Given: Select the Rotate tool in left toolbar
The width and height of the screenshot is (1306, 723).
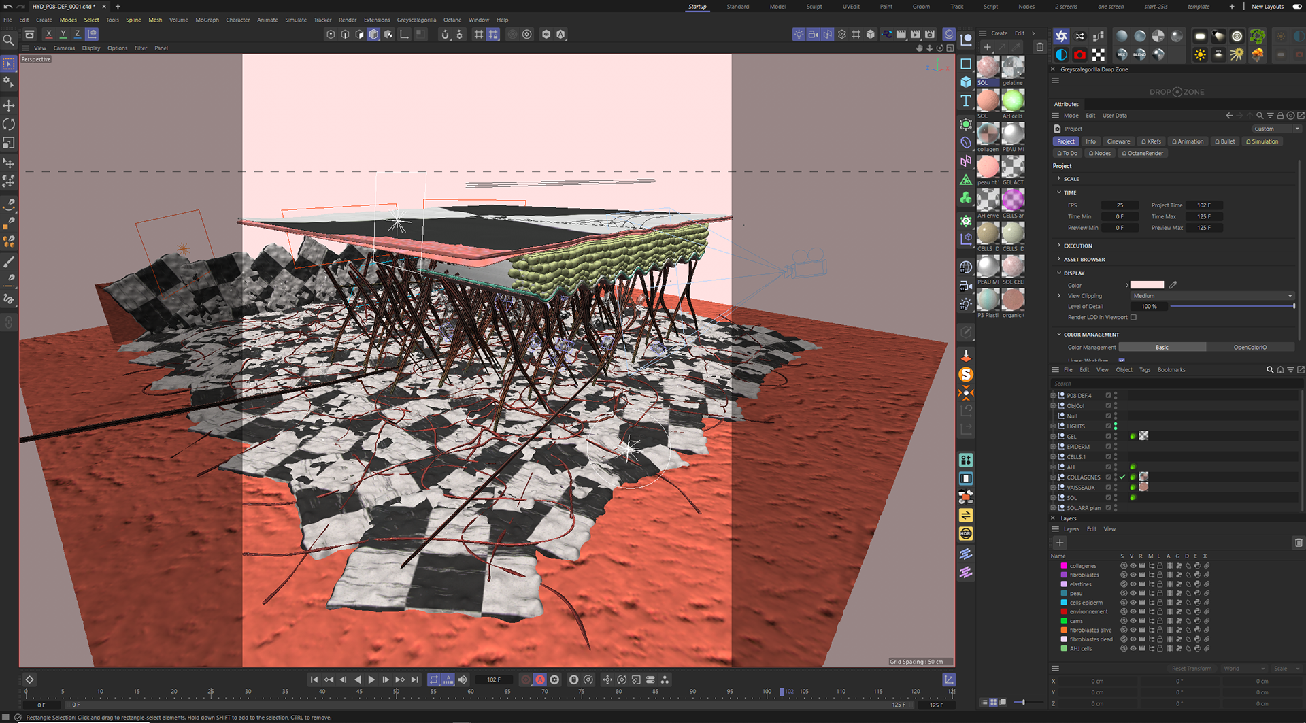Looking at the screenshot, I should pos(9,124).
